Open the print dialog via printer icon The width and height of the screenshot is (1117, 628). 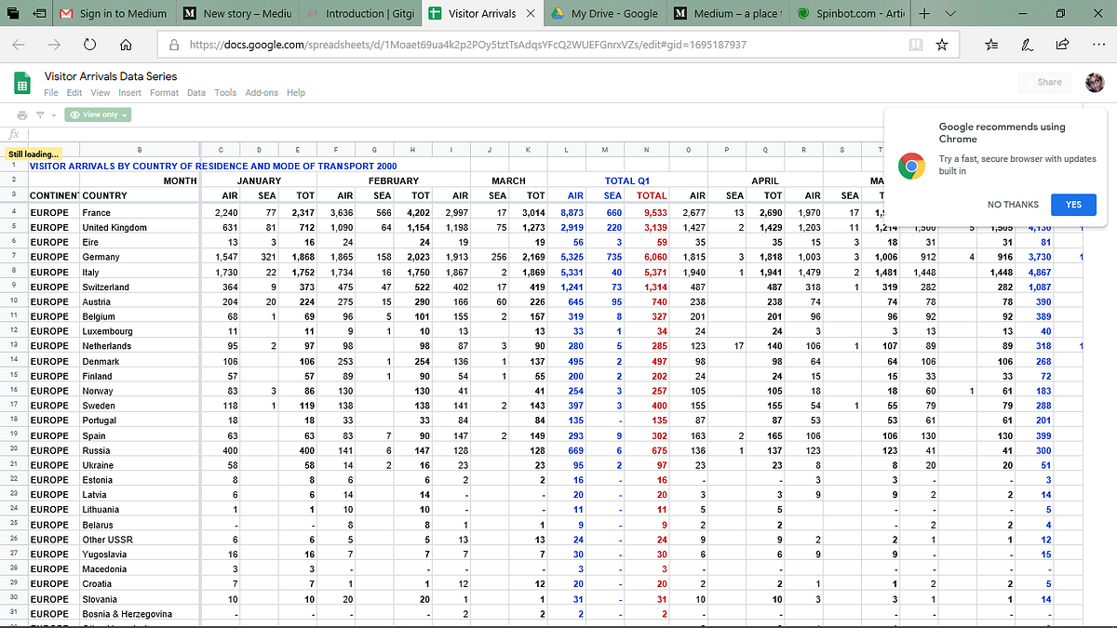[23, 114]
